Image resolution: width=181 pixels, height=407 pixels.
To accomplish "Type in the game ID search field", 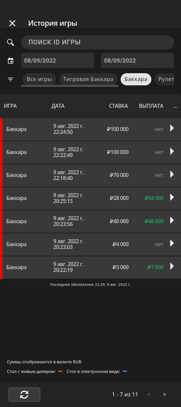I will pyautogui.click(x=97, y=42).
